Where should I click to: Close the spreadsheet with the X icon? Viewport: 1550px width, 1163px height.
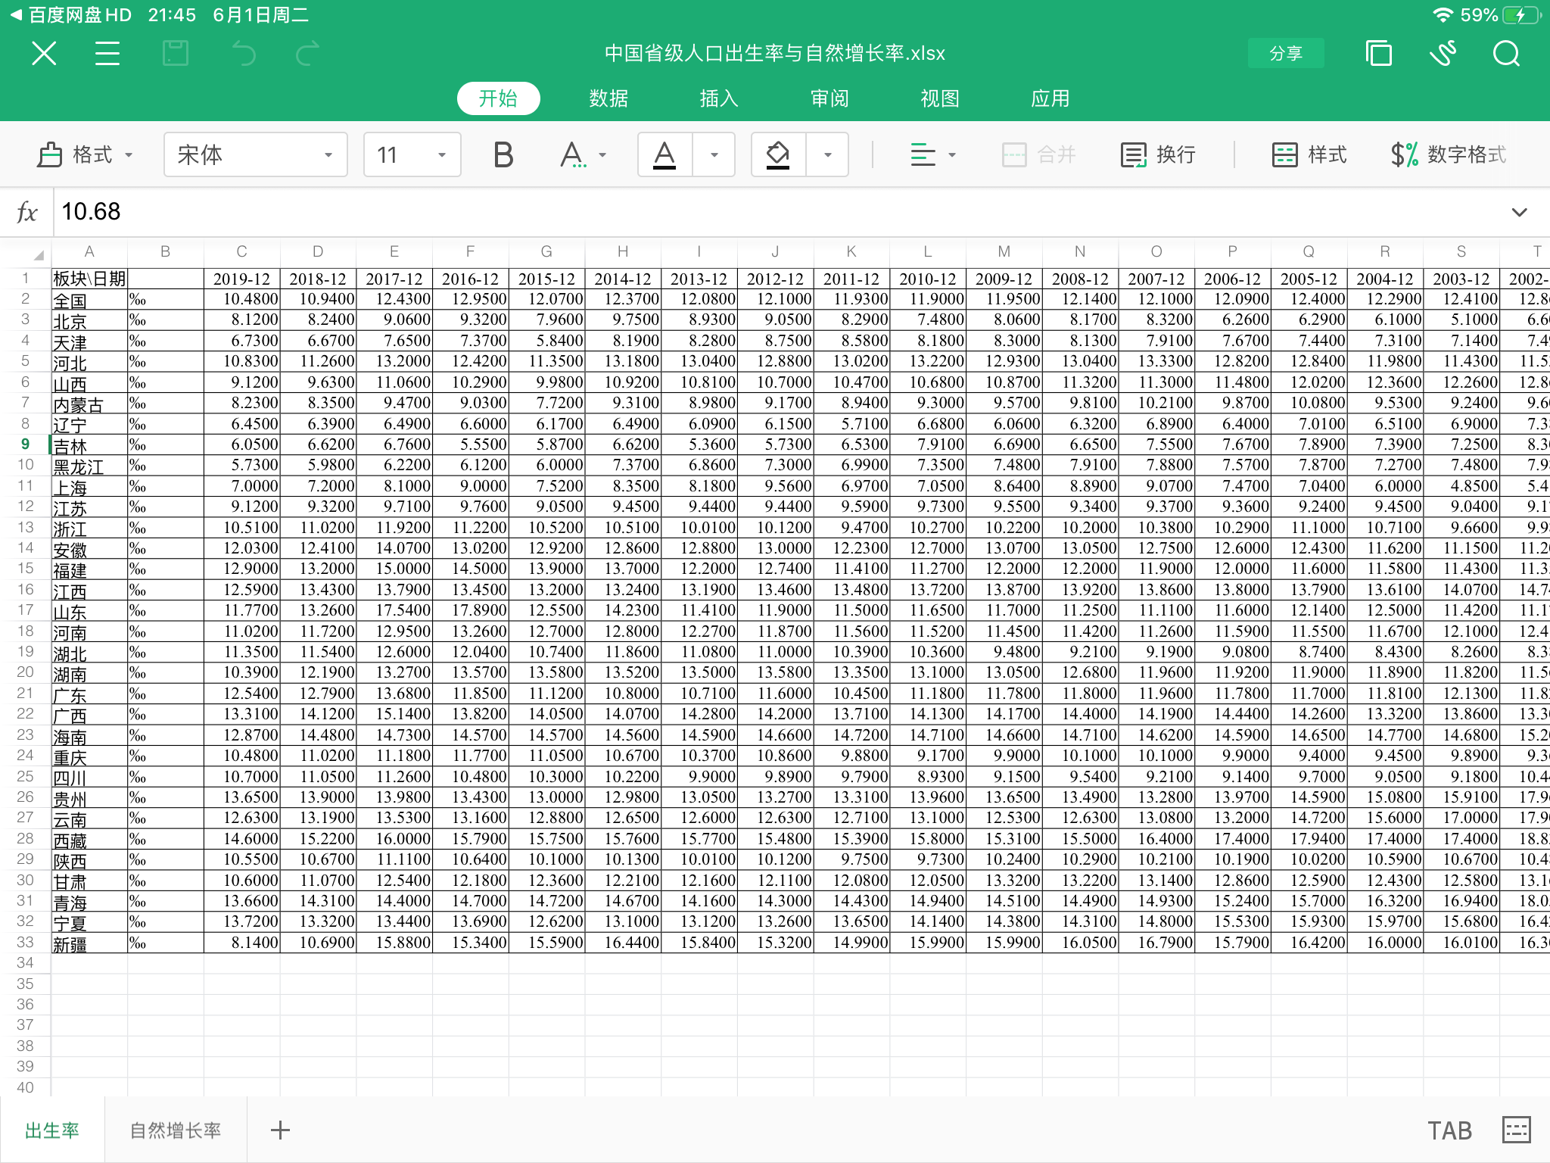(x=44, y=54)
